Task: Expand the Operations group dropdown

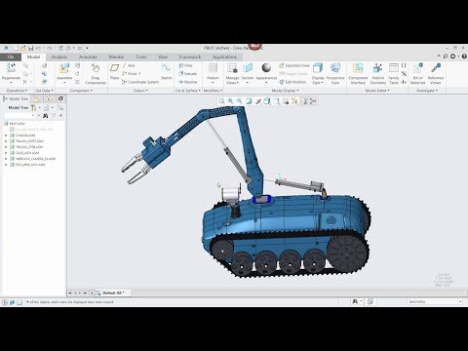Action: pyautogui.click(x=17, y=91)
